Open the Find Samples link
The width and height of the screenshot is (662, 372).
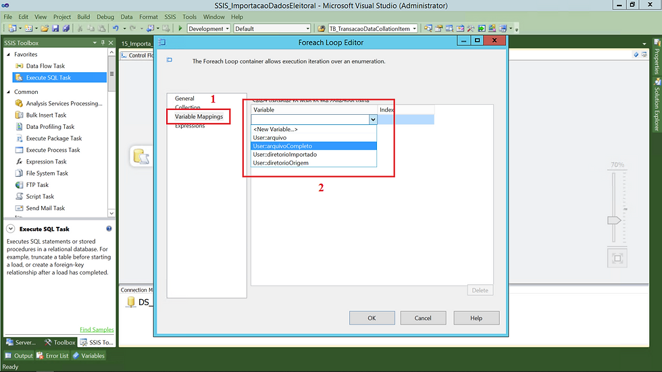click(x=97, y=329)
